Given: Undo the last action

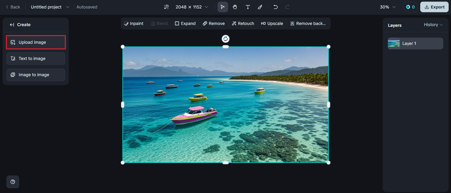Looking at the screenshot, I should [x=276, y=7].
